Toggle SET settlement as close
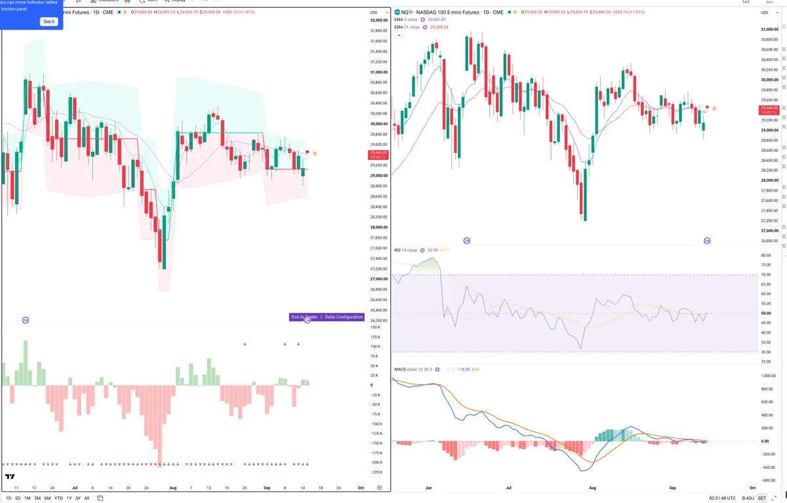The image size is (787, 503). click(762, 498)
